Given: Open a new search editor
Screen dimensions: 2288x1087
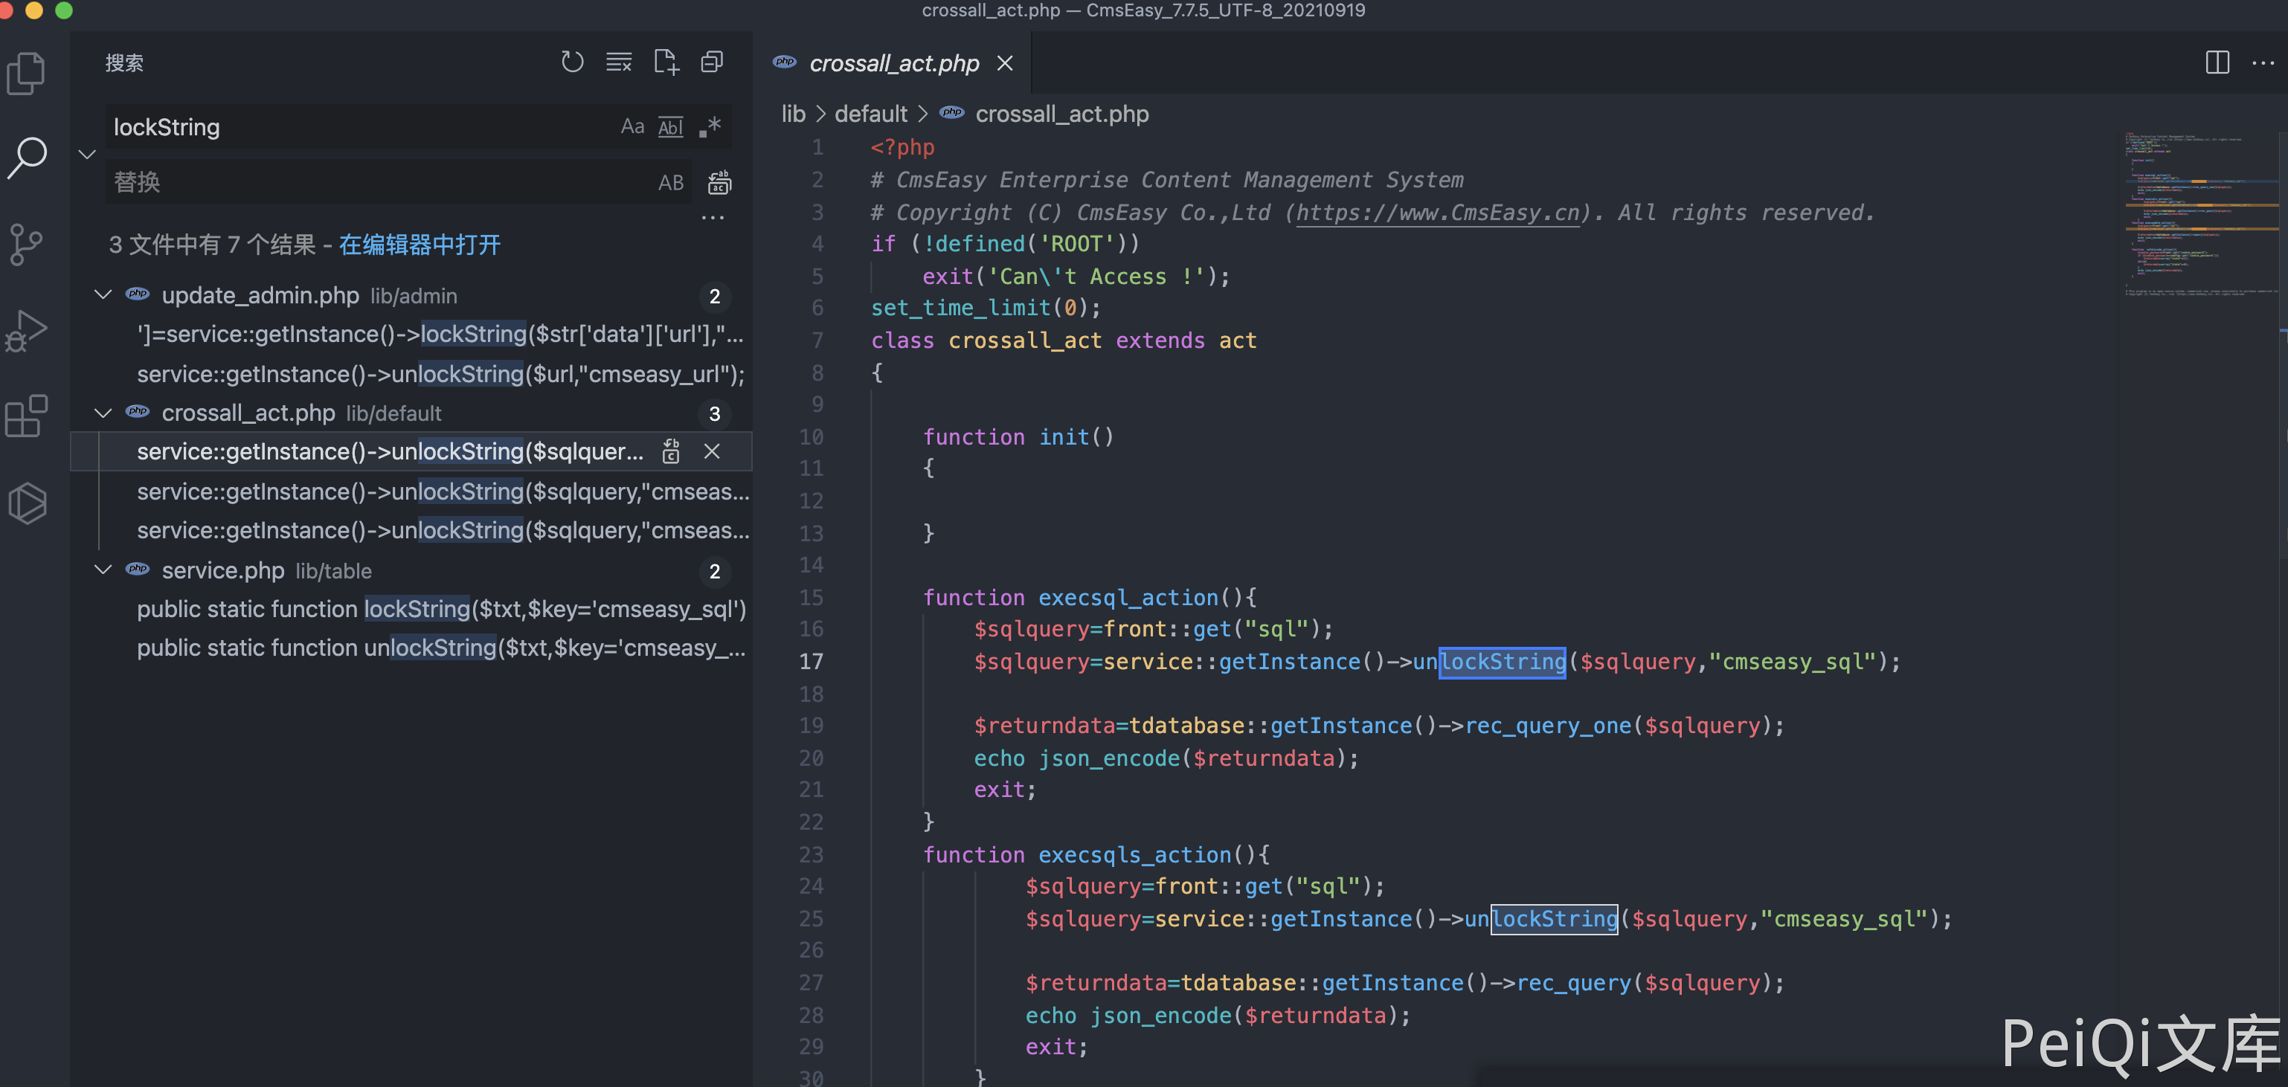Looking at the screenshot, I should pos(665,62).
